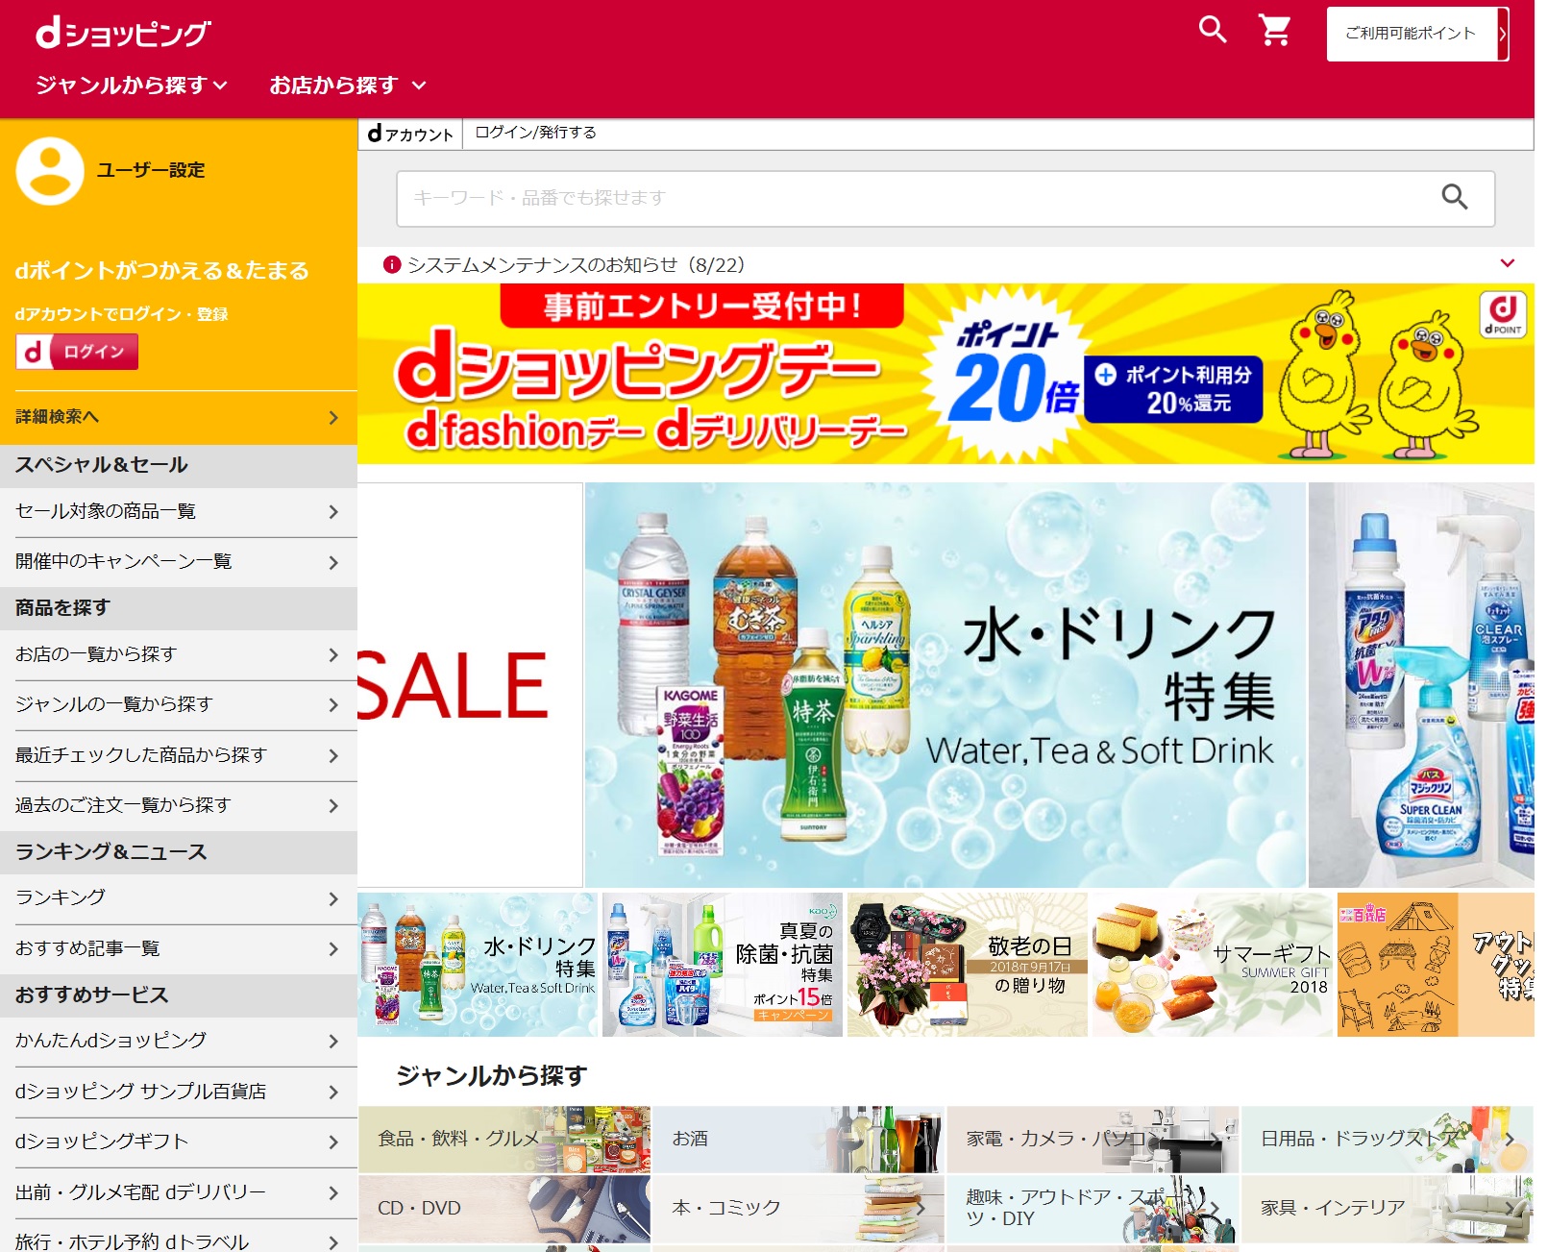The width and height of the screenshot is (1547, 1252).
Task: Open 出前・グルメ宅配 dデリバリー
Action: click(179, 1193)
